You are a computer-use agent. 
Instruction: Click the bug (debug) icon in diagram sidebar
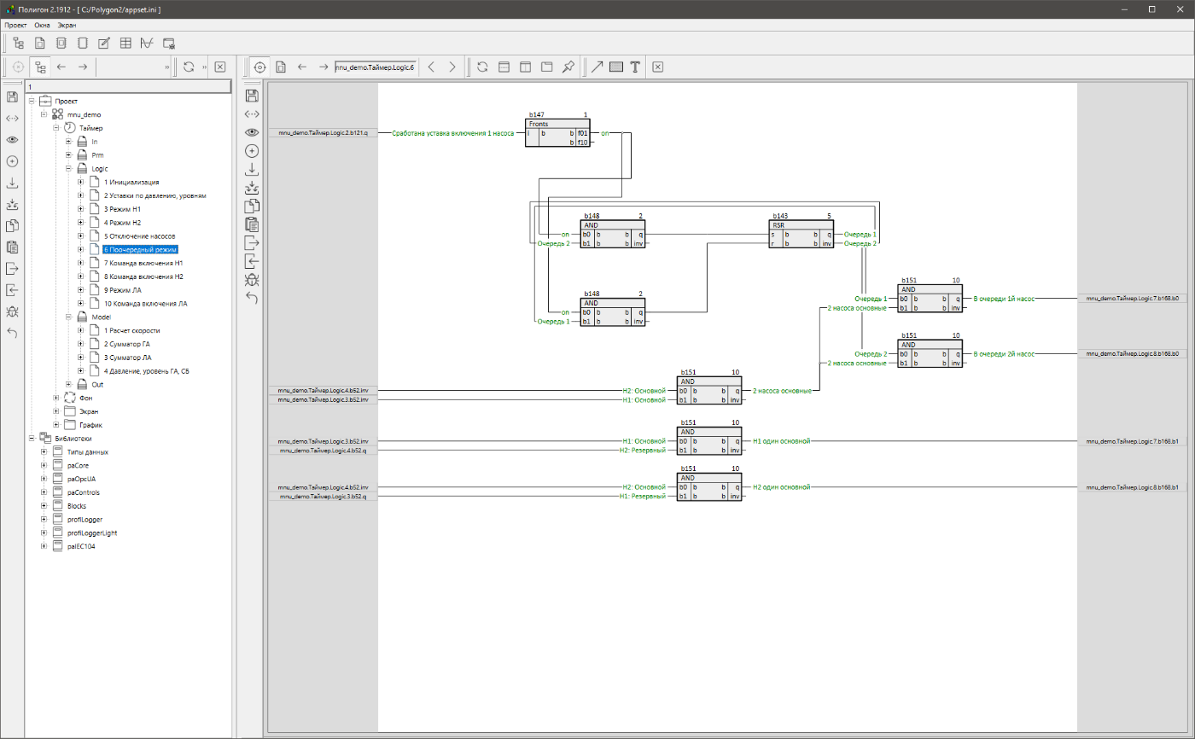coord(252,280)
